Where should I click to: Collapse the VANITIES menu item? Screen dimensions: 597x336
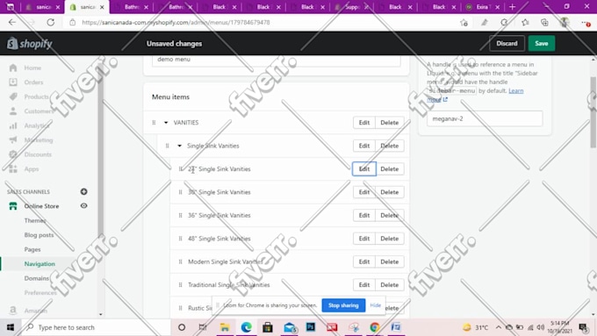tap(166, 123)
